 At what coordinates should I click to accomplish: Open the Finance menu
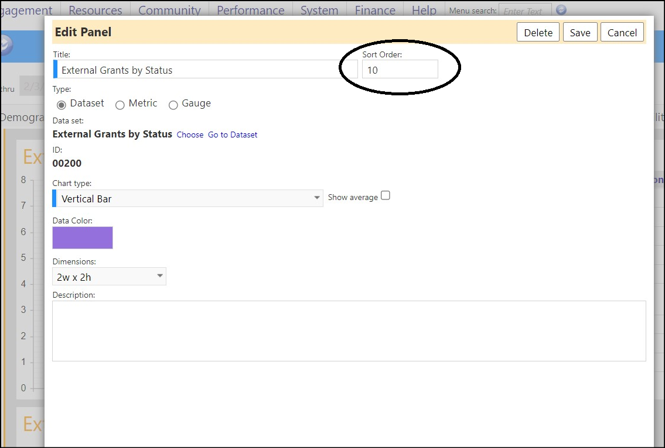click(x=375, y=10)
